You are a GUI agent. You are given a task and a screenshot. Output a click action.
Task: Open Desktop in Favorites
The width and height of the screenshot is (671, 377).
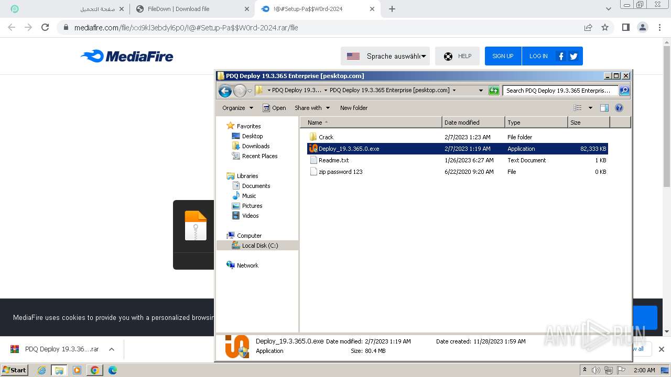pos(252,136)
